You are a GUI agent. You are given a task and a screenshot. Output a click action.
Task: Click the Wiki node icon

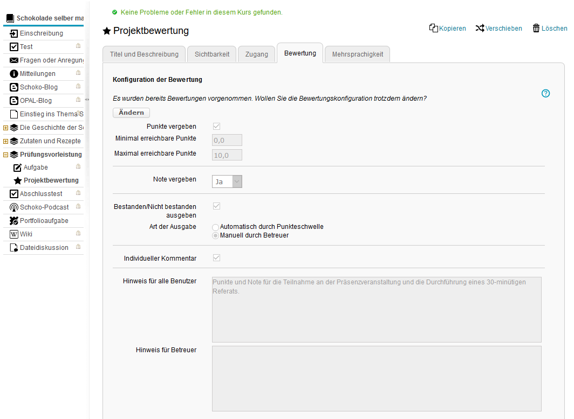(x=14, y=234)
